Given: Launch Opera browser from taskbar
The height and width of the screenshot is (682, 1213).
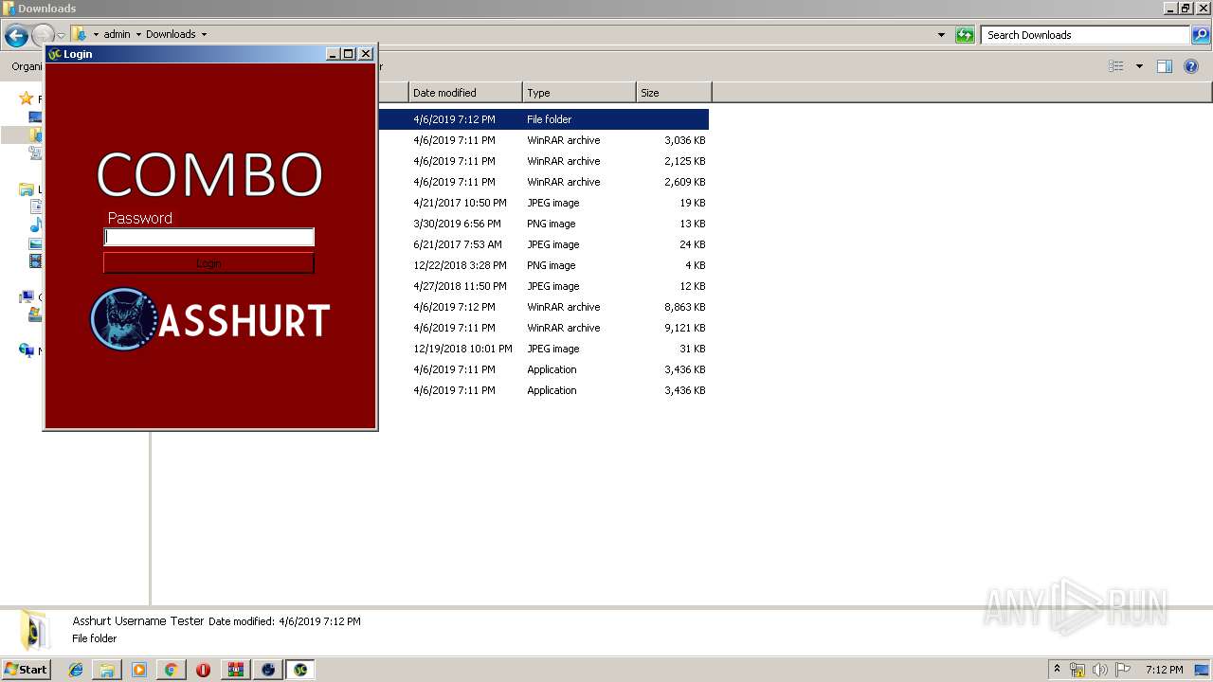Looking at the screenshot, I should click(x=203, y=670).
